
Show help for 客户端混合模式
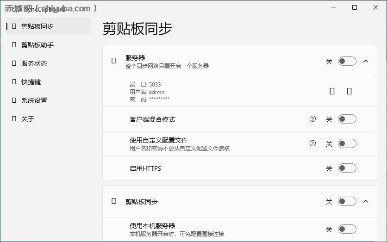tap(312, 119)
